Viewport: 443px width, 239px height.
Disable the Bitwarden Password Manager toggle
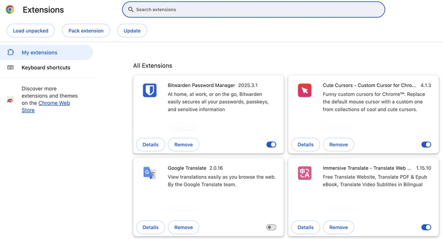click(271, 144)
